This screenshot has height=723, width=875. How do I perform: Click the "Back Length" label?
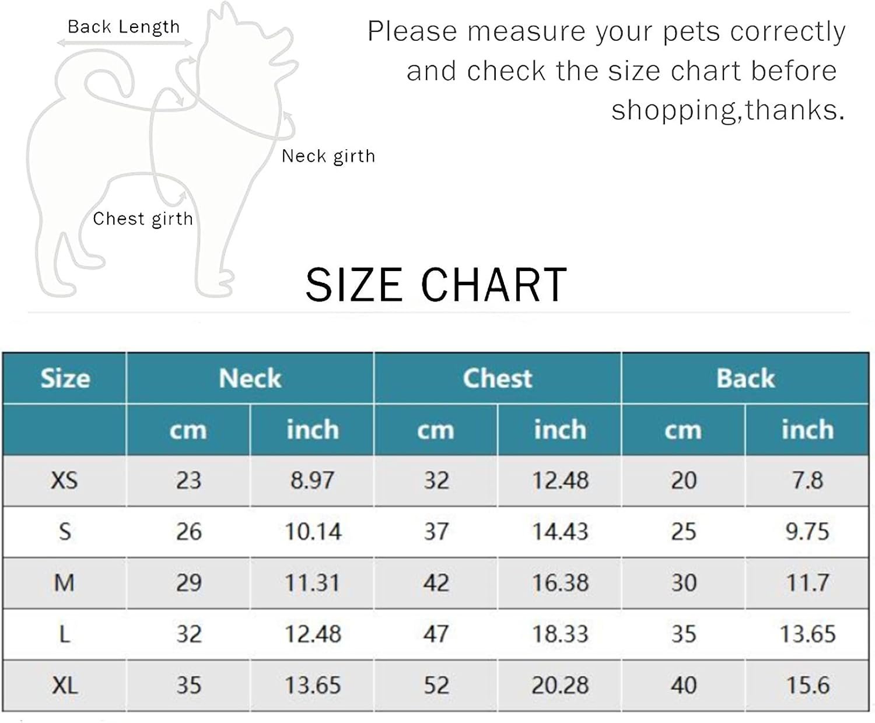point(124,27)
